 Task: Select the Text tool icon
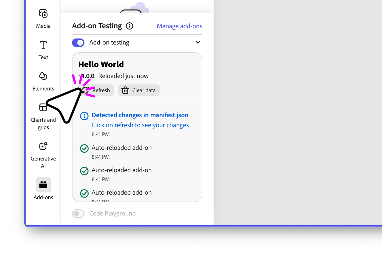click(x=43, y=45)
